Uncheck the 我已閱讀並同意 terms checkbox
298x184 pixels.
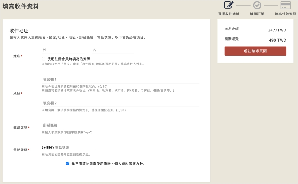tap(68, 163)
